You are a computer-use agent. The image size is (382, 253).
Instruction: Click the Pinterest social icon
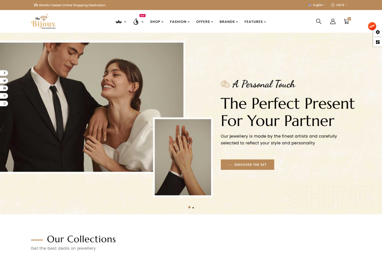[x=4, y=96]
